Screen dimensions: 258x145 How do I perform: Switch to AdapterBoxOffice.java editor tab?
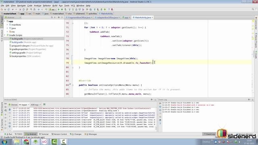click(x=107, y=17)
